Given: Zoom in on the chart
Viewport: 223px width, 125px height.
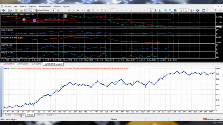Looking at the screenshot, I should point(166,10).
